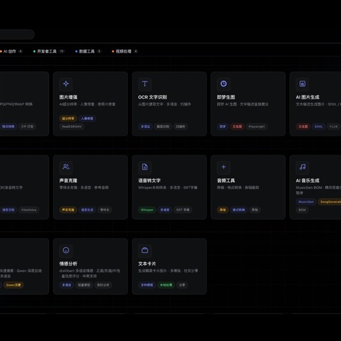
Task: Click the 文生图 tag on 即梦生图 card
Action: [x=237, y=127]
